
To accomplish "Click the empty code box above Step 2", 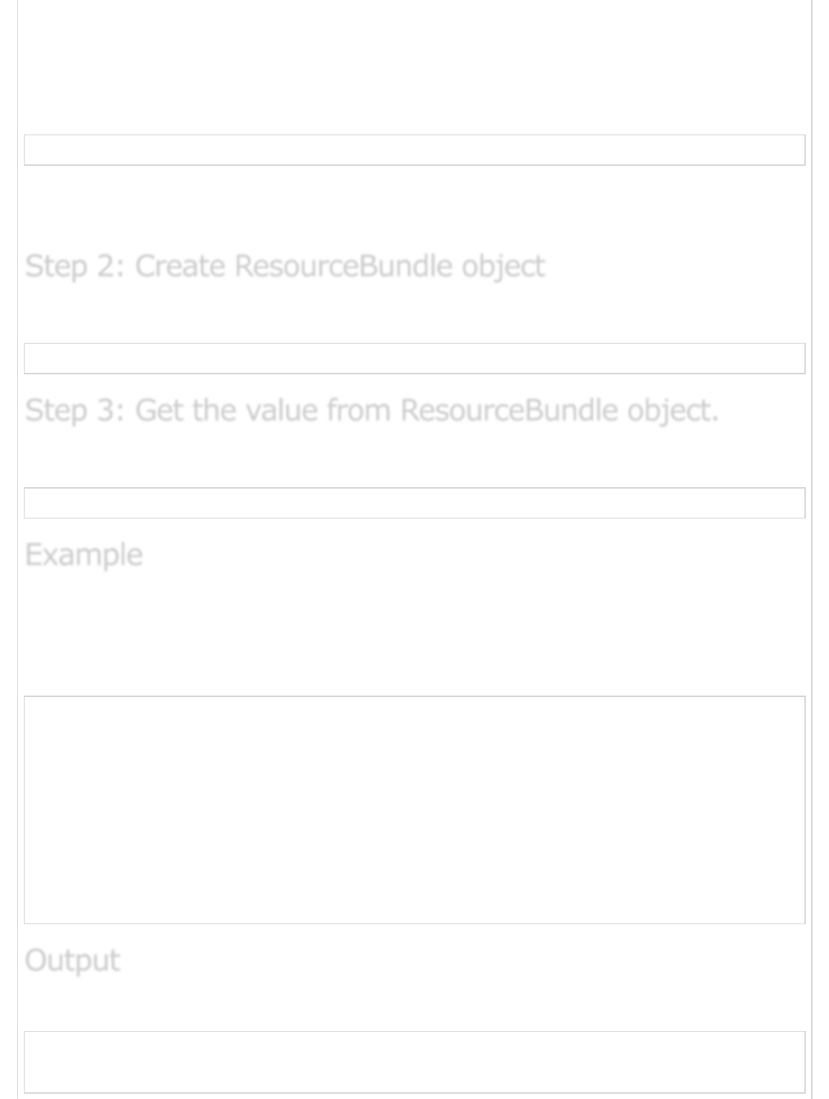I will (414, 150).
